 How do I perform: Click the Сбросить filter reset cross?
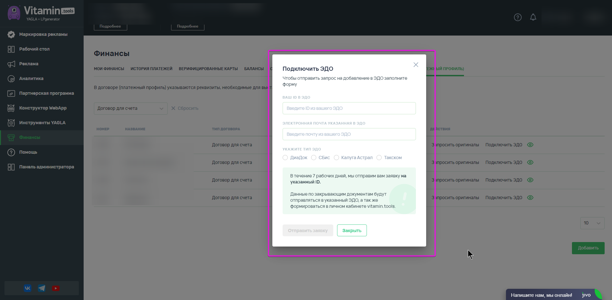point(173,108)
